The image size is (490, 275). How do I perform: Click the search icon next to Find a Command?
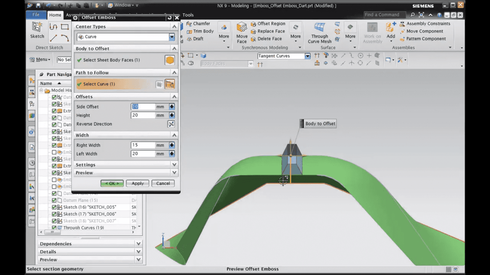412,15
